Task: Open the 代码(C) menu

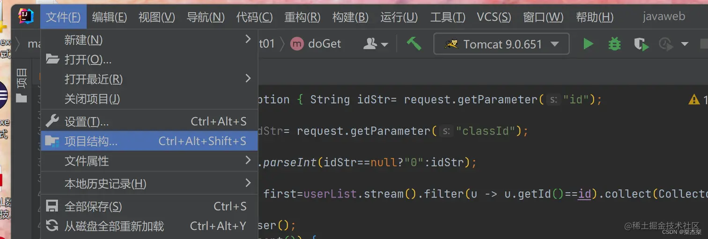Action: tap(254, 17)
